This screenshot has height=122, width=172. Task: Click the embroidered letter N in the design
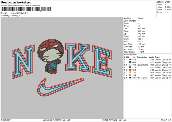(23, 62)
